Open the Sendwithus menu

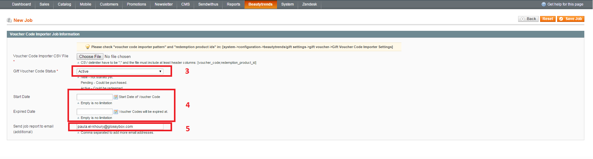(x=208, y=4)
